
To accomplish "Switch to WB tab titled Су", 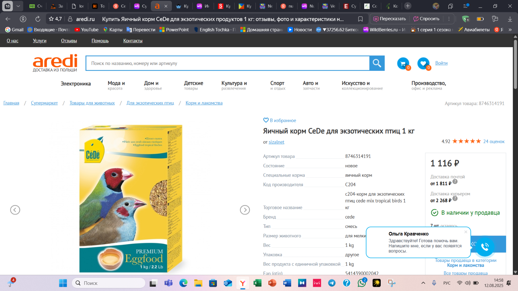I will click(x=141, y=6).
